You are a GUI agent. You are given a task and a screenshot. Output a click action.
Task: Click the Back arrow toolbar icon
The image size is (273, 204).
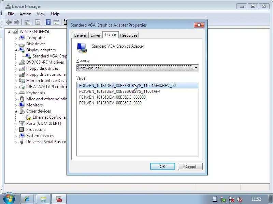9,22
